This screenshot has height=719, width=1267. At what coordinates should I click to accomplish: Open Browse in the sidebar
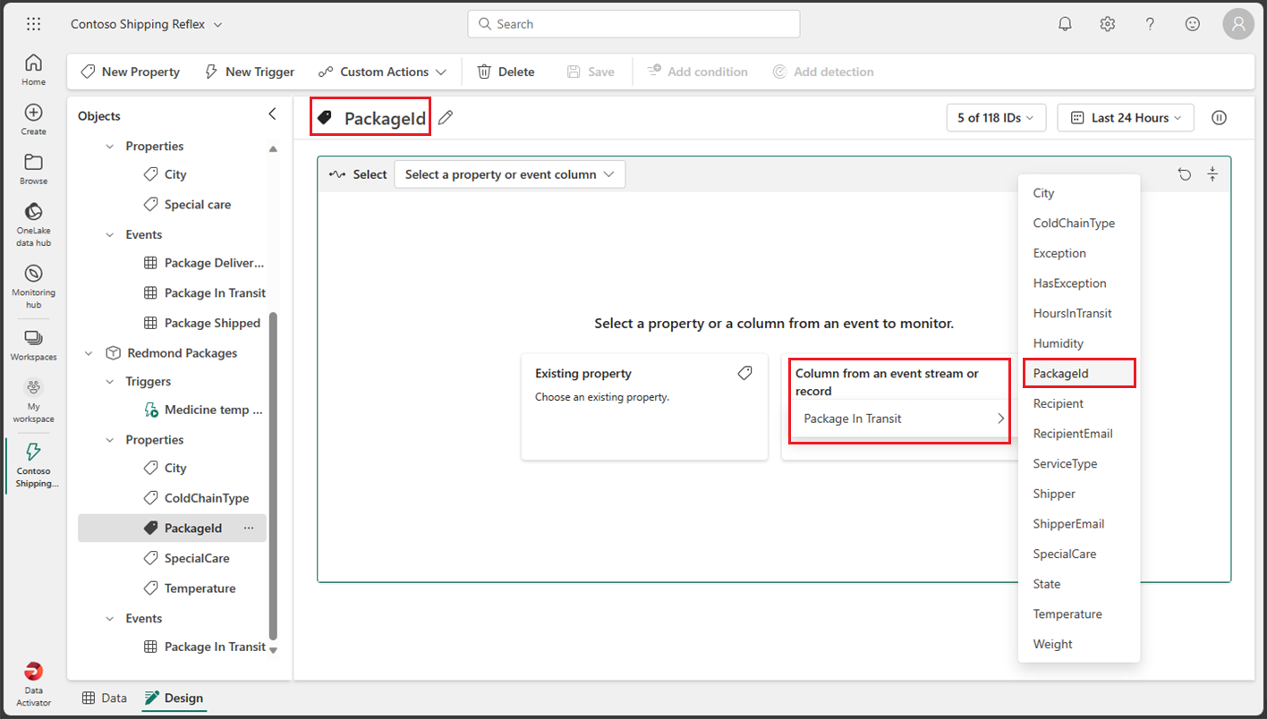pos(33,169)
